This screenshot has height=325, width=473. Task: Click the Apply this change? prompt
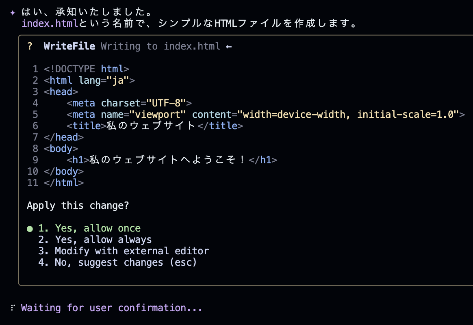(78, 206)
